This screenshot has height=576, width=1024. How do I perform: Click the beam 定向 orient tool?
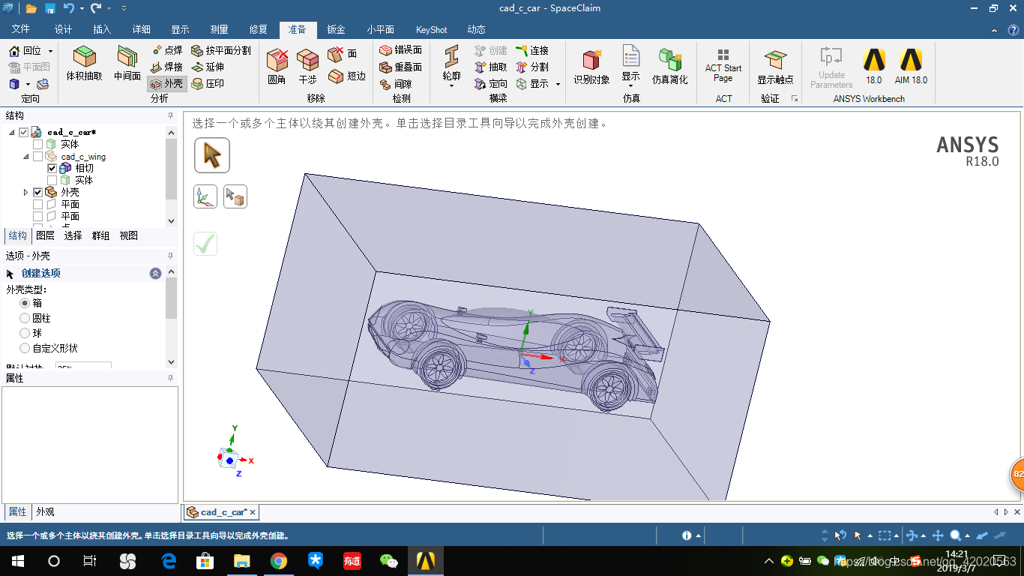[491, 83]
